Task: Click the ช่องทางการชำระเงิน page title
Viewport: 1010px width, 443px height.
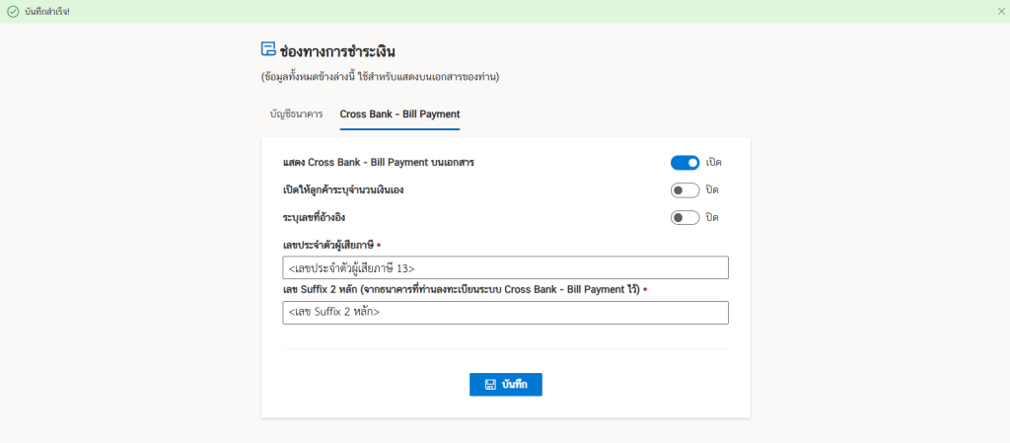Action: coord(337,51)
